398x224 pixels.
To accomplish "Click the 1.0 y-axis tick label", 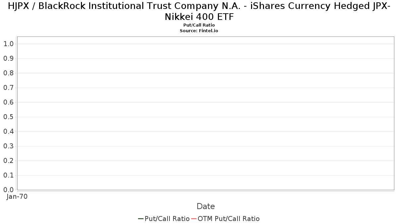I will tap(8, 44).
